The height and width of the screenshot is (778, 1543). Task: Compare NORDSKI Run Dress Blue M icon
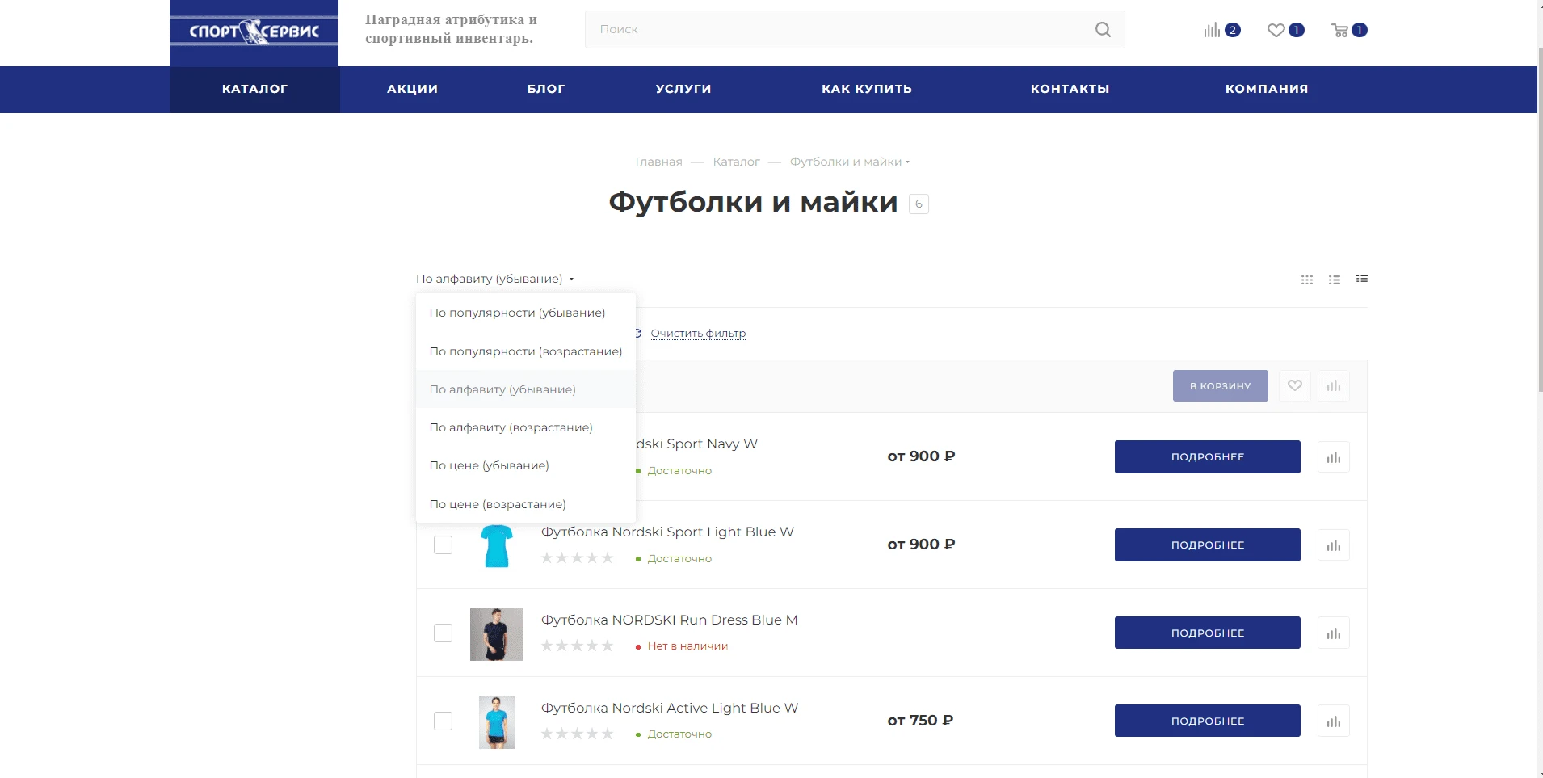pos(1334,633)
